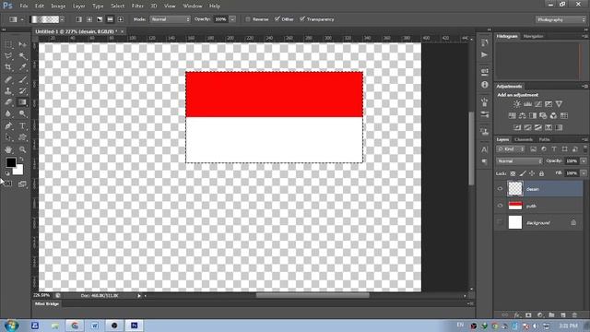Image resolution: width=590 pixels, height=332 pixels.
Task: Swap foreground and background colors
Action: (x=21, y=159)
